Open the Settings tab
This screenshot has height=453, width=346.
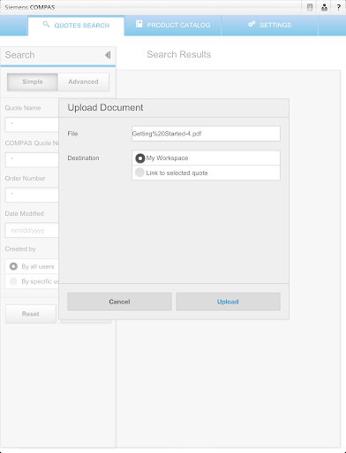(269, 26)
